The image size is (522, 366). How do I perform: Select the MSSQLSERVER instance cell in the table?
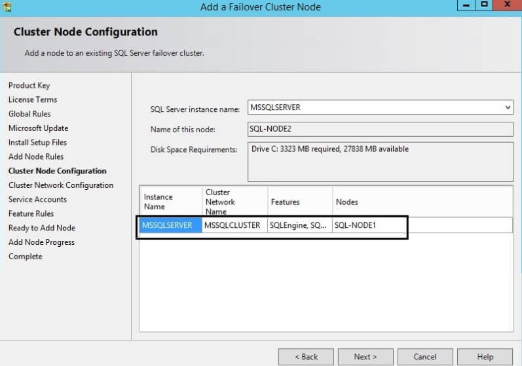[171, 225]
